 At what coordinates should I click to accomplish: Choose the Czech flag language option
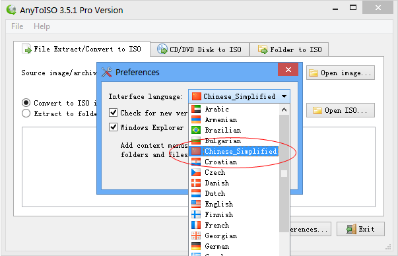196,172
